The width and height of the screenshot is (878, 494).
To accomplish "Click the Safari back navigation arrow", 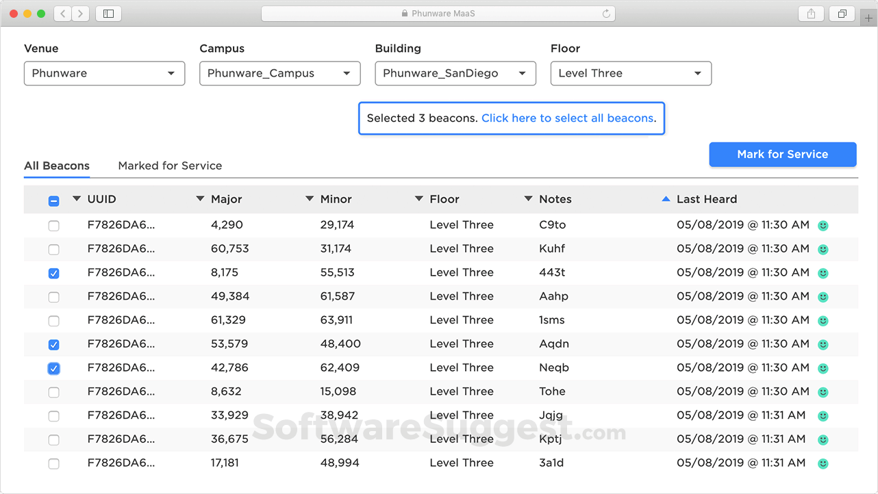I will pyautogui.click(x=63, y=14).
